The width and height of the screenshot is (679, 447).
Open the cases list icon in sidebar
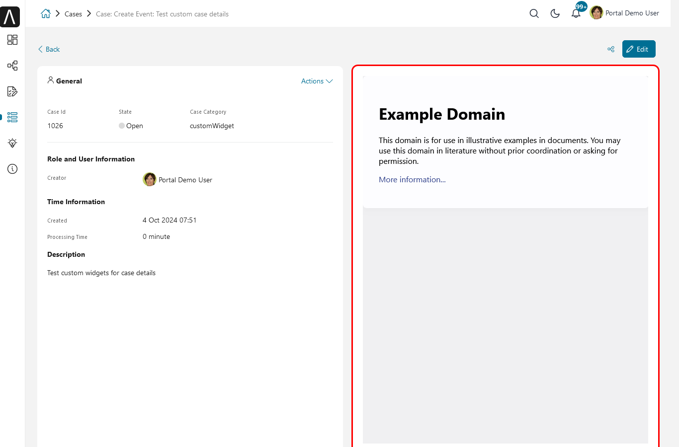click(12, 117)
